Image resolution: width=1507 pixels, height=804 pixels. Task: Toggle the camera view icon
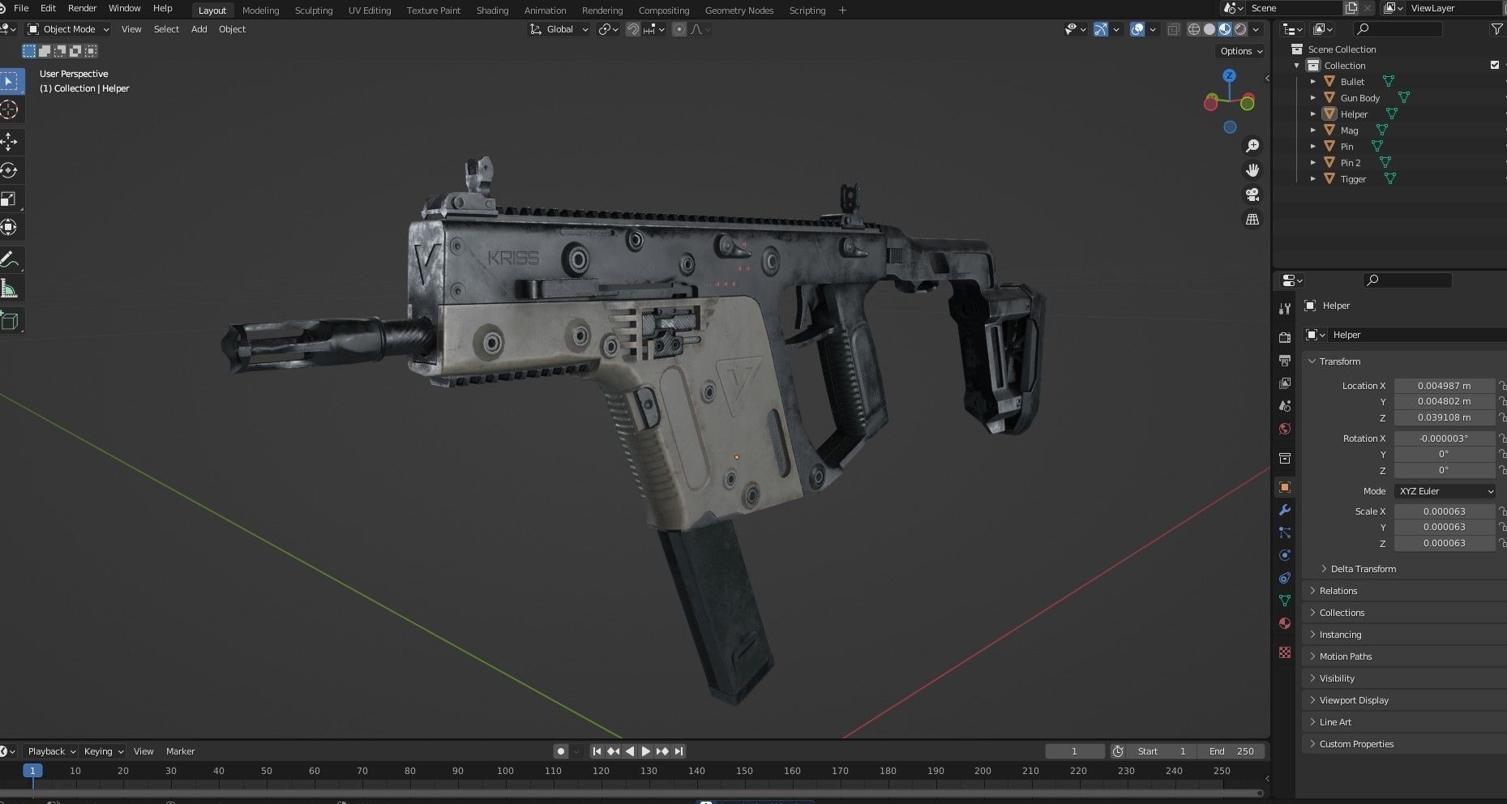point(1252,195)
